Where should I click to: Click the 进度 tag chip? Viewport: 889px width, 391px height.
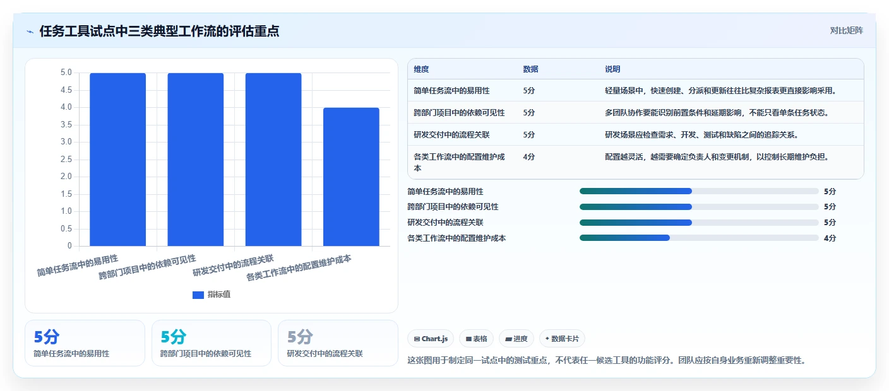(x=516, y=339)
